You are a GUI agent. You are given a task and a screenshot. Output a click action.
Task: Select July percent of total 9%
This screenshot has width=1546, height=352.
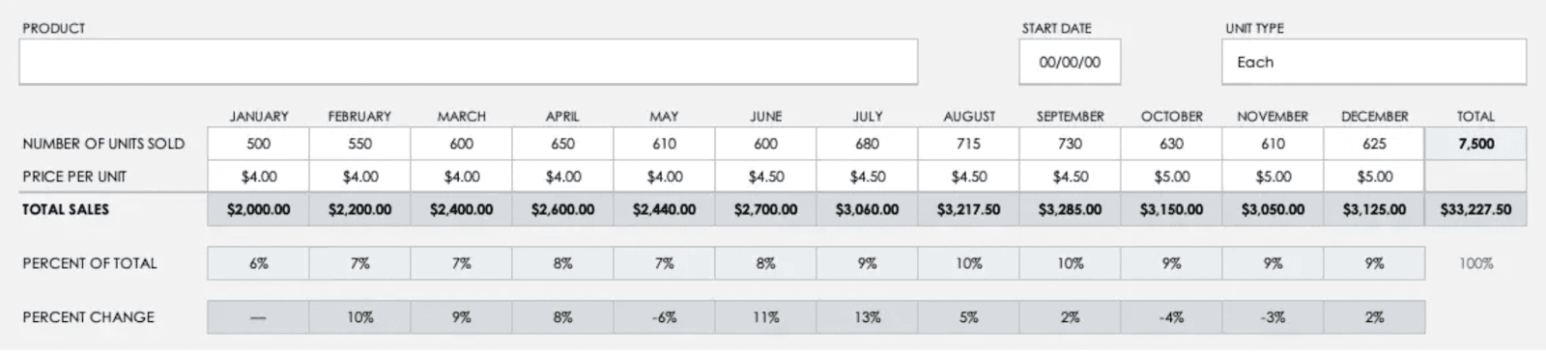867,263
